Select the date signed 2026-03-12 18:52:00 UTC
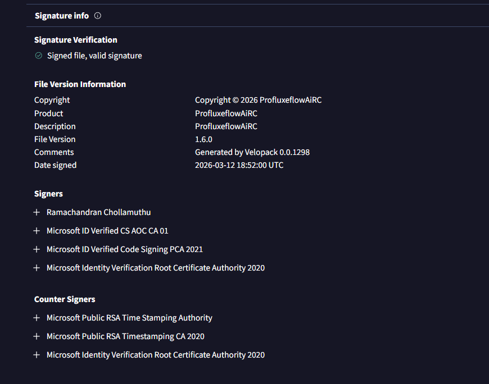The height and width of the screenshot is (384, 489). click(x=239, y=165)
